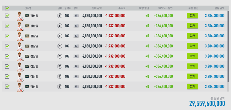Click the BWC class badge in seventh row
This screenshot has width=231, height=110.
tap(27, 76)
